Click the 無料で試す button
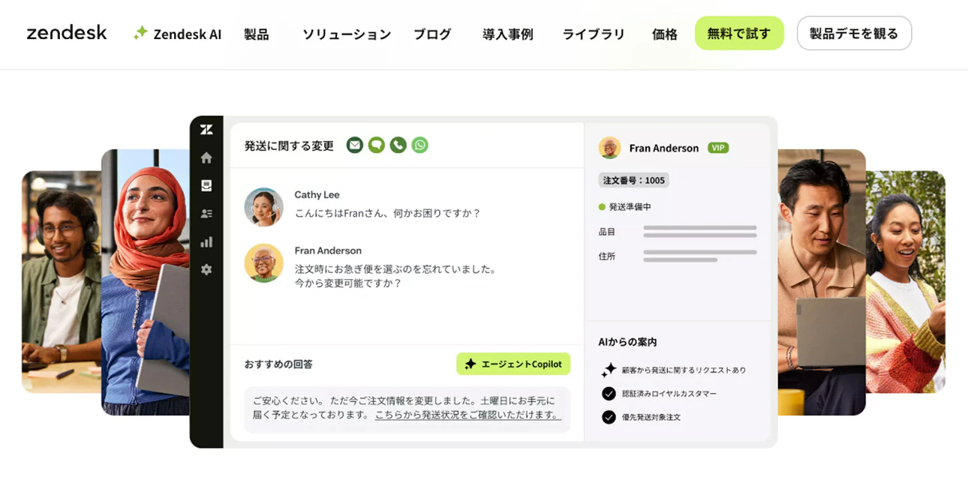The image size is (968, 477). pos(739,33)
